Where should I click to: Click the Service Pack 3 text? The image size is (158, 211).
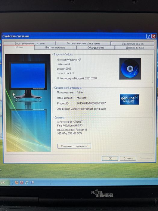[x=65, y=73]
